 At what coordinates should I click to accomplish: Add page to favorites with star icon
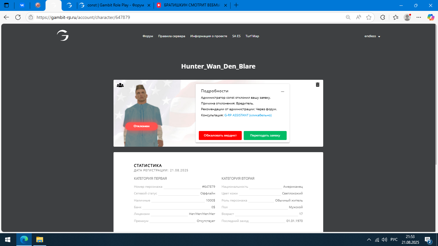pyautogui.click(x=369, y=17)
